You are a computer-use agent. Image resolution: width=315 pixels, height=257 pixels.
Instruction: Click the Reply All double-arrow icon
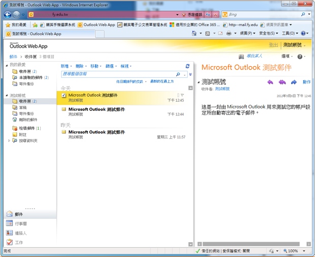pos(282,82)
